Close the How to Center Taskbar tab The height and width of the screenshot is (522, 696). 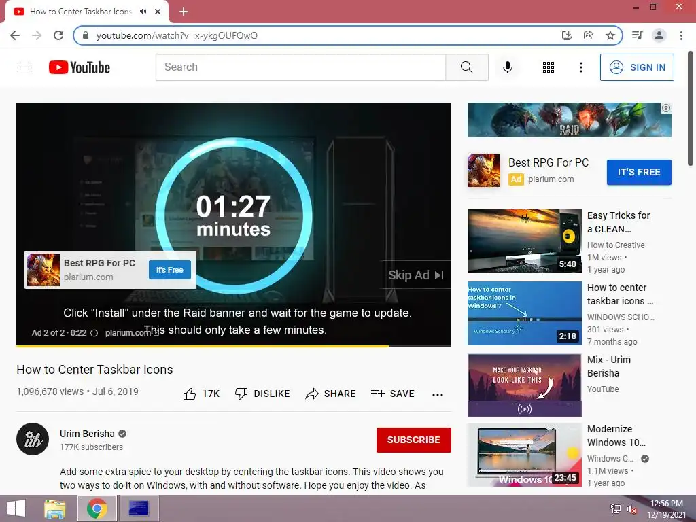158,12
